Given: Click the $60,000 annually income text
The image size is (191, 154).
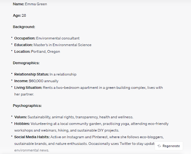Looking at the screenshot, I should (44, 81).
